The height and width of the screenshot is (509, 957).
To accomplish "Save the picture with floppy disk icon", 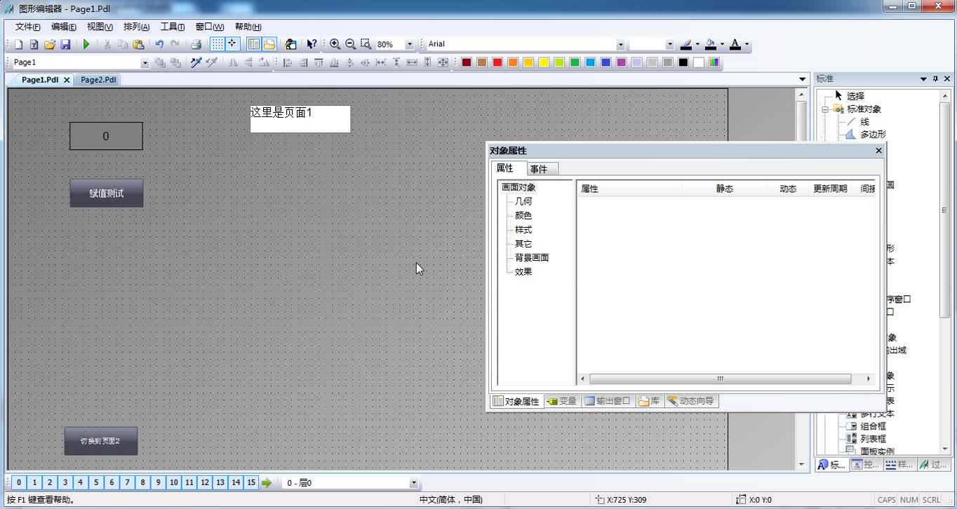I will tap(65, 44).
